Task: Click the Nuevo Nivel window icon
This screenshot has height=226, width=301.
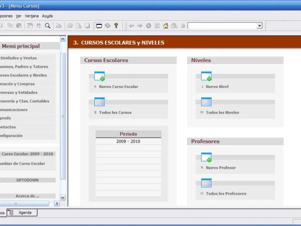Action: pyautogui.click(x=206, y=76)
